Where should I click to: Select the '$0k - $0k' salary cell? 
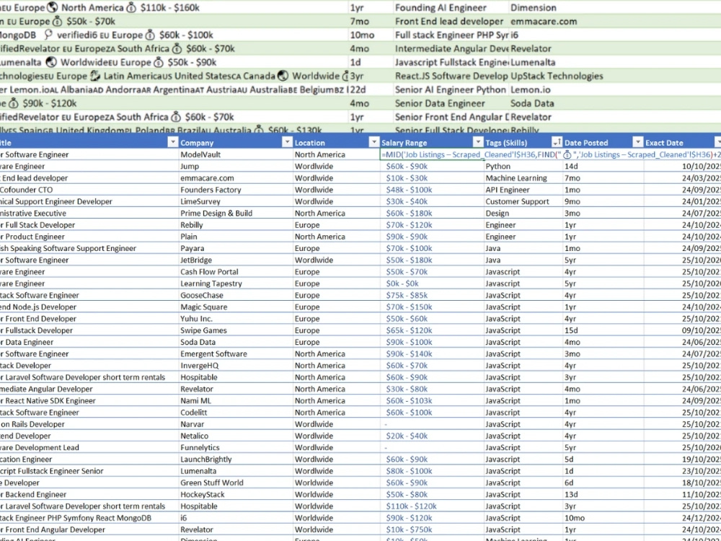point(432,283)
